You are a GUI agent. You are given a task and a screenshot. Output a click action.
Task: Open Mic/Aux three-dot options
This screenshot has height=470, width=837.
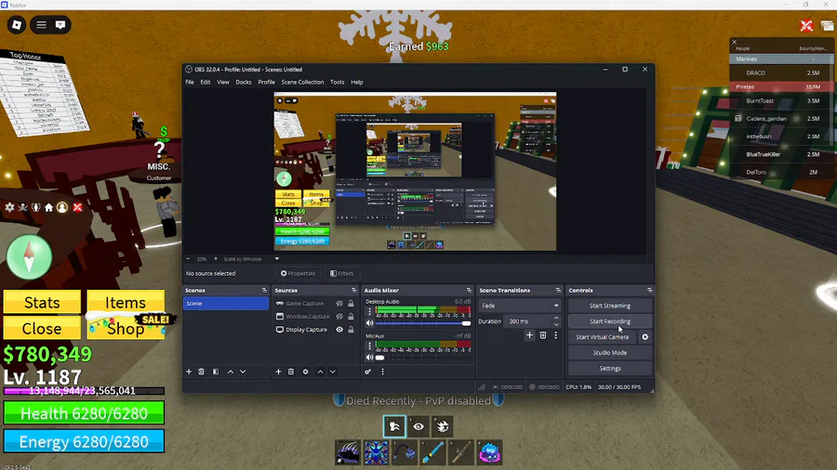pyautogui.click(x=369, y=346)
